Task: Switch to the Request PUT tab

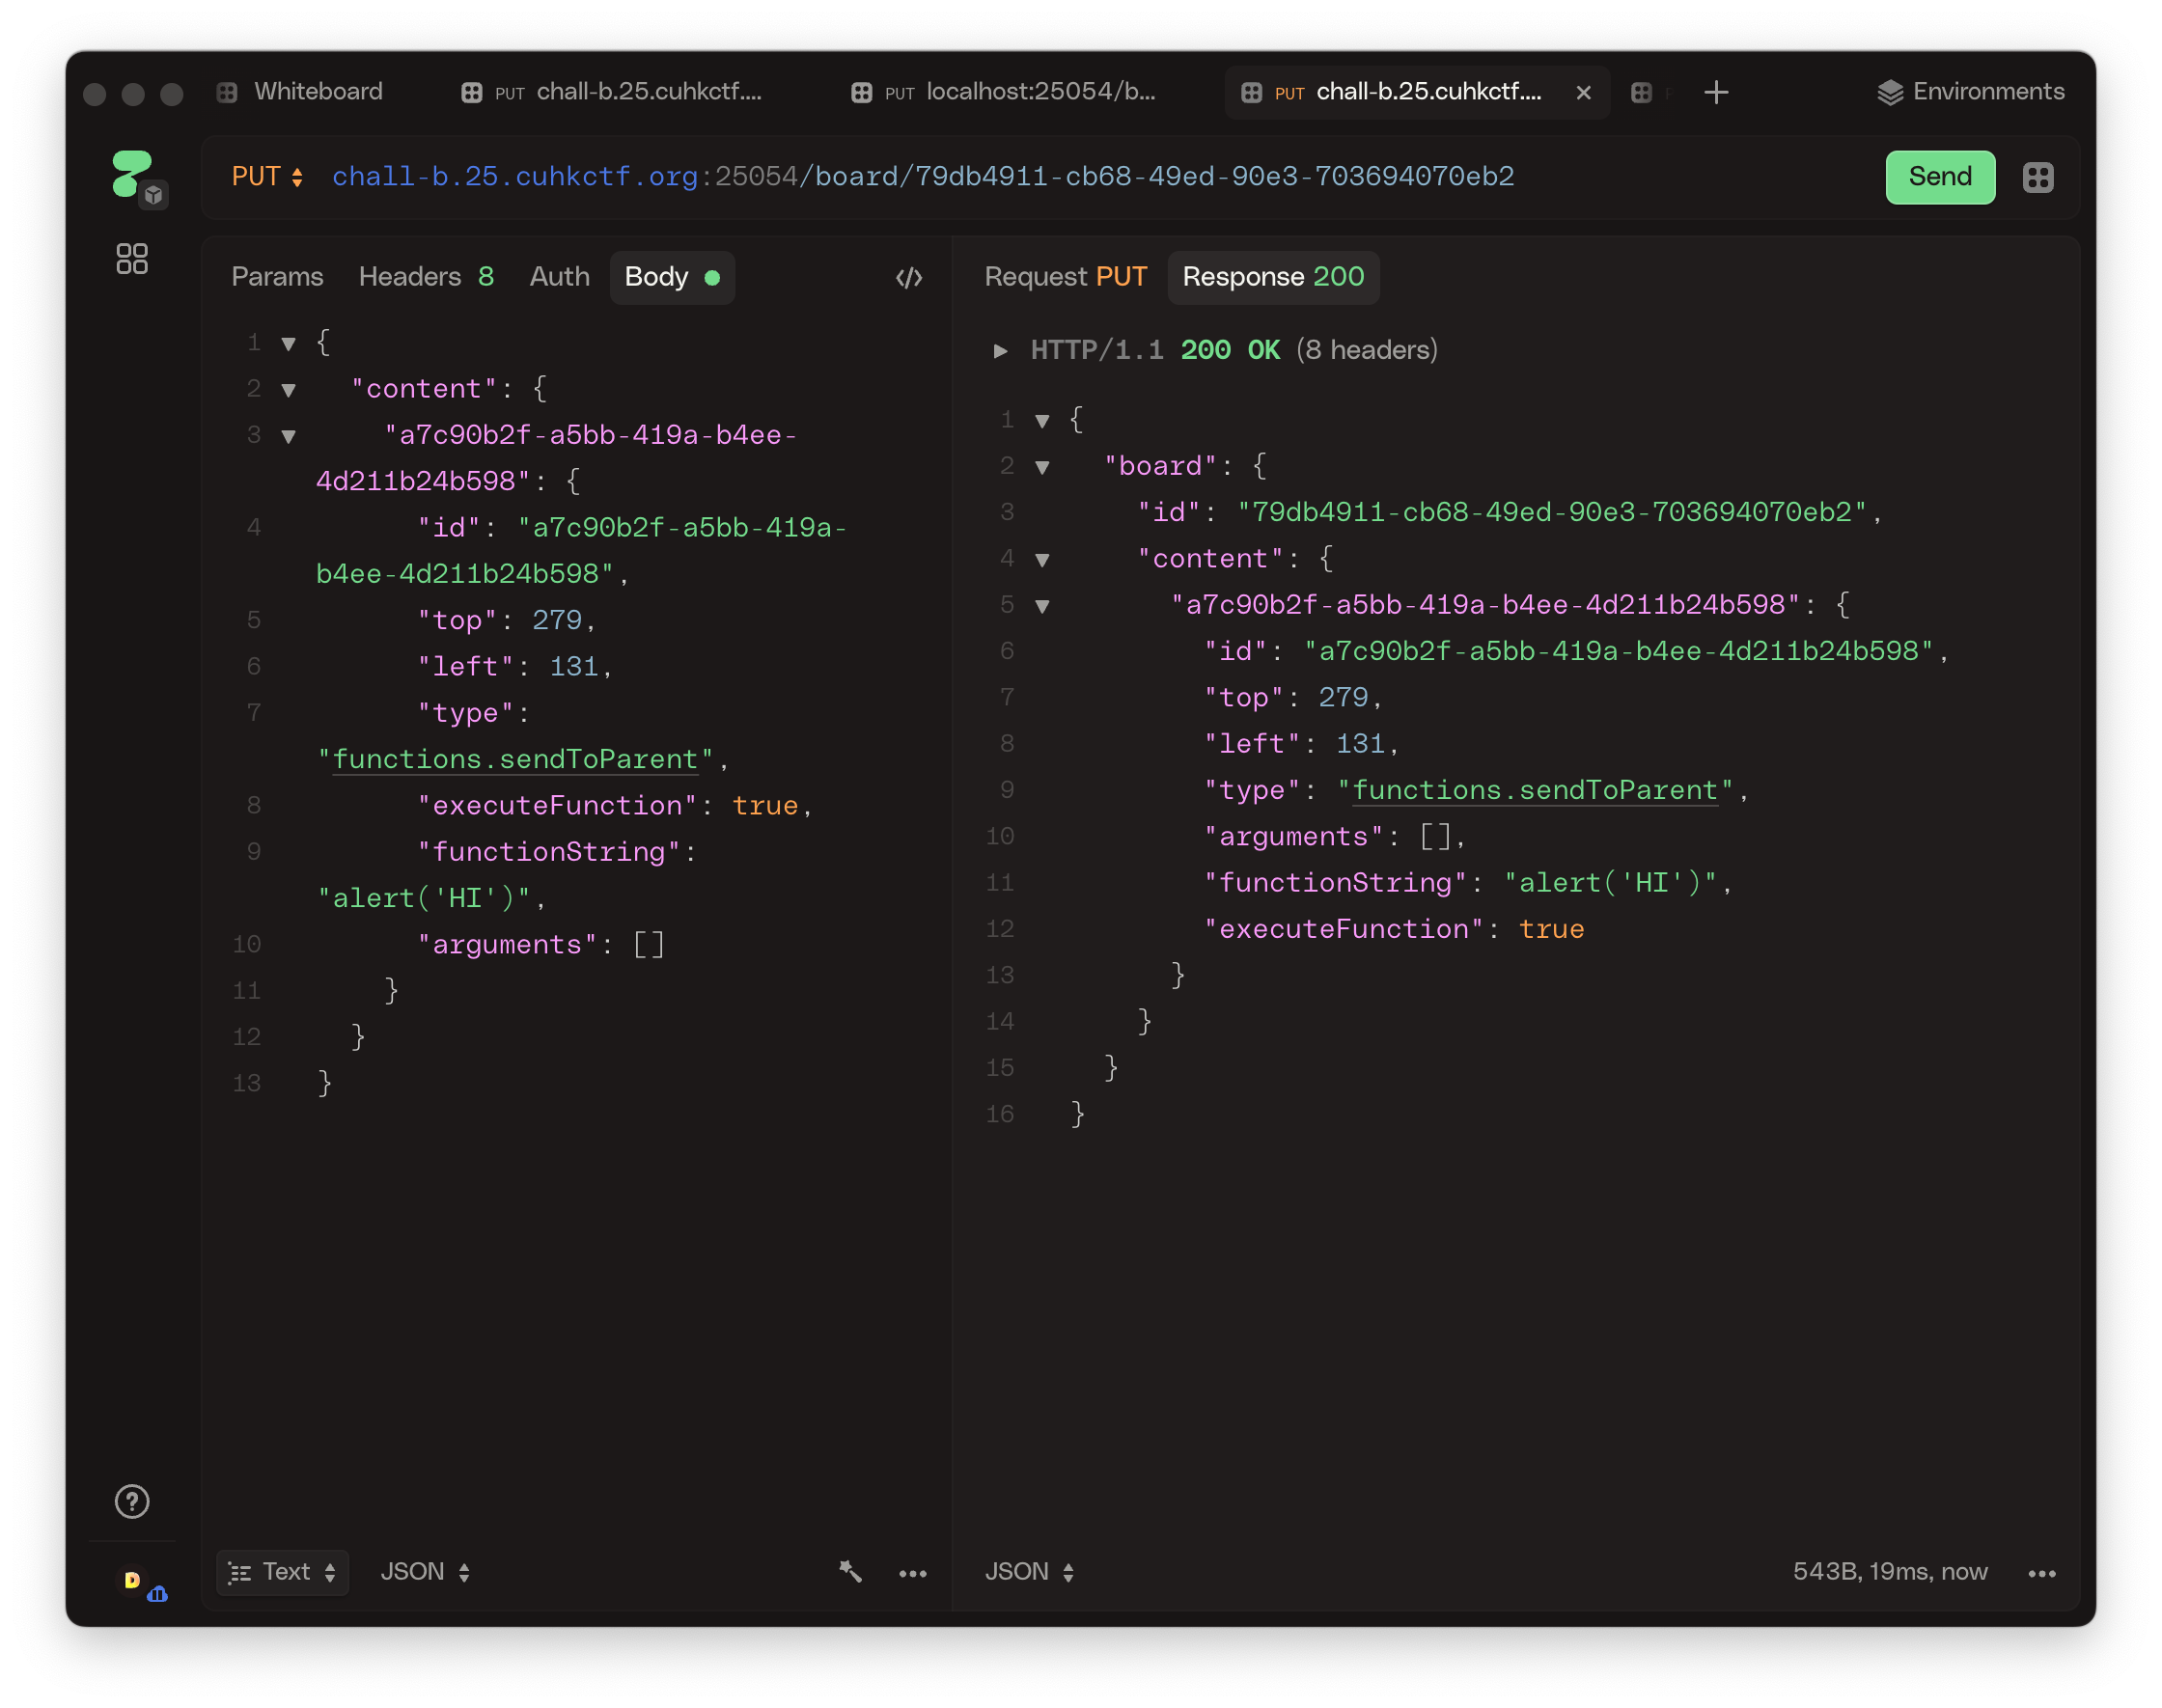Action: pos(1064,277)
